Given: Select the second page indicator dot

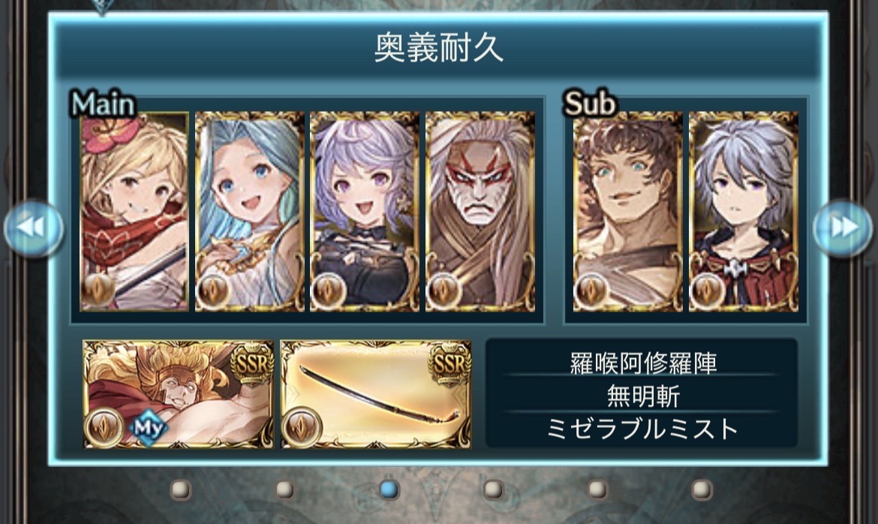Looking at the screenshot, I should tap(285, 489).
